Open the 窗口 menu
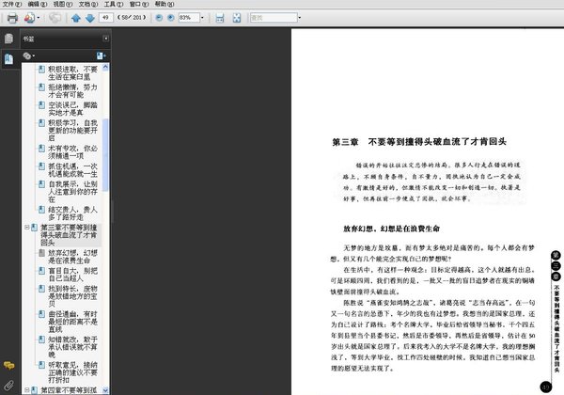This screenshot has width=564, height=395. coord(139,4)
